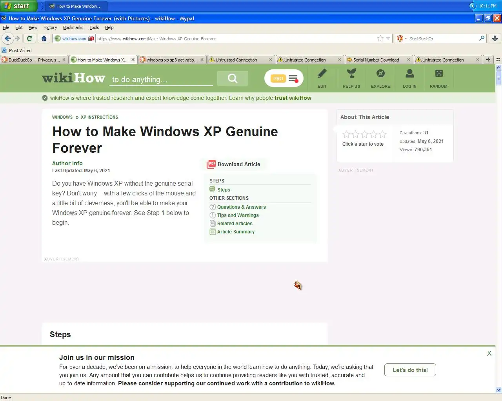Screen dimensions: 502x401
Task: Open the Bookmarks menu
Action: click(x=73, y=27)
